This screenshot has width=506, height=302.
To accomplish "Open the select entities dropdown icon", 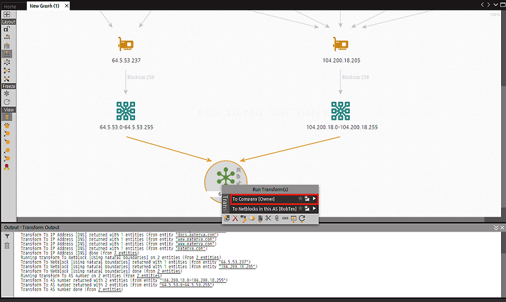I will [293, 219].
